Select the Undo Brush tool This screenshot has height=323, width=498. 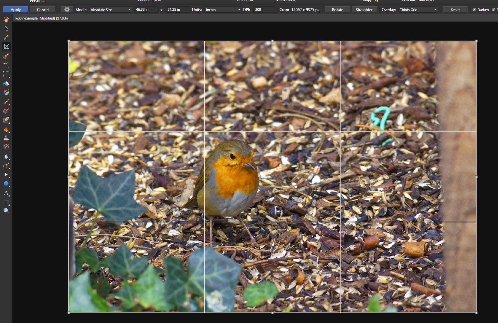click(6, 147)
